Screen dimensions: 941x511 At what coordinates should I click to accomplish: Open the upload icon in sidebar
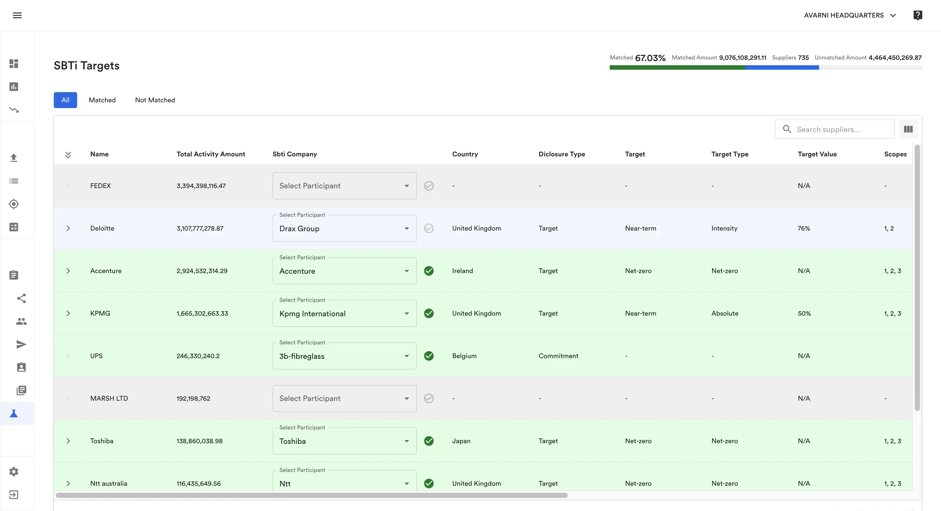pos(14,158)
